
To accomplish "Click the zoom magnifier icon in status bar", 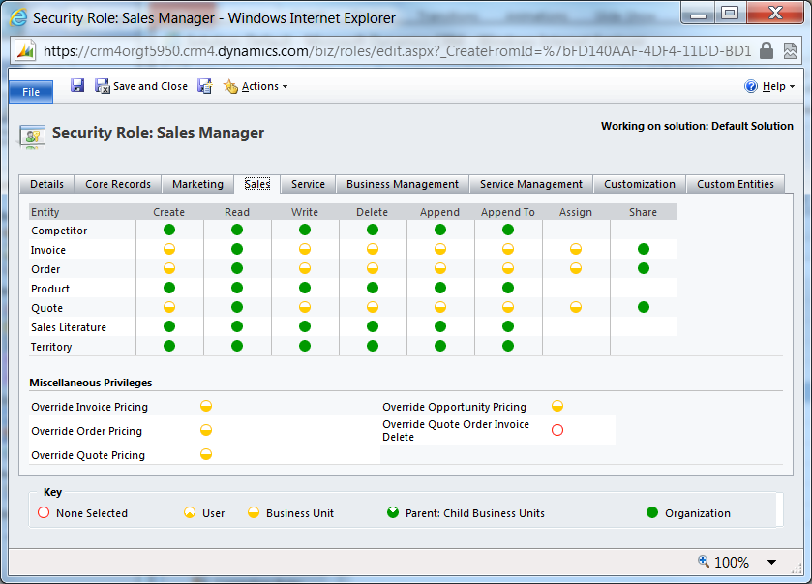I will pyautogui.click(x=704, y=561).
